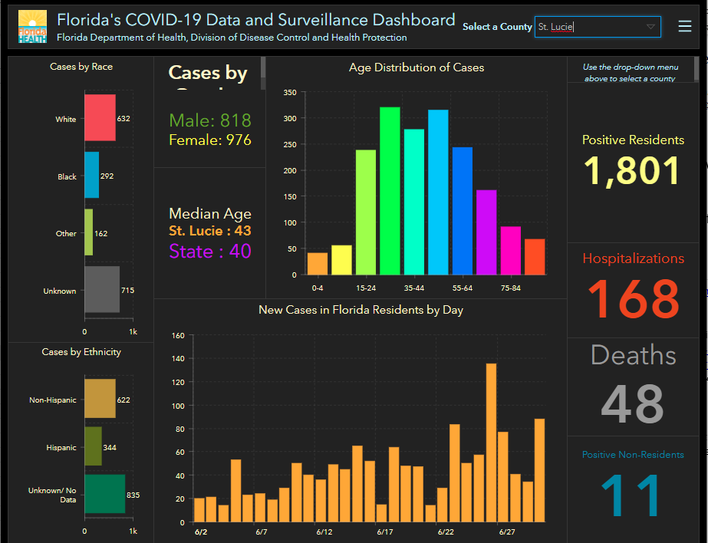Click the daily cases bar above 6/17
Screen dimensions: 708x543
point(381,513)
